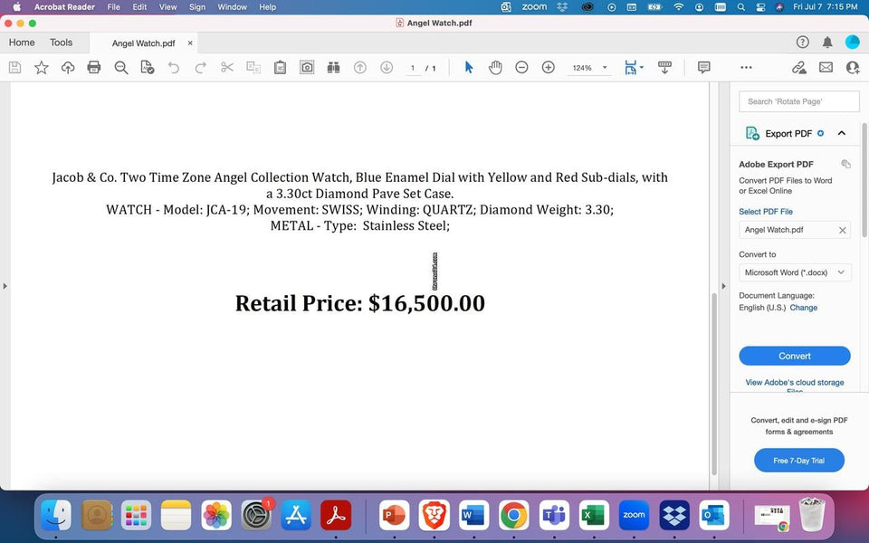The height and width of the screenshot is (543, 869).
Task: Close the Angel Watch.pdf tab
Action: point(190,43)
